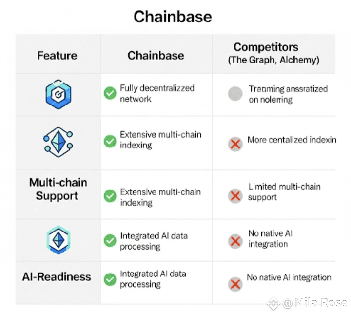
Task: Select the Competitors column header
Action: (273, 53)
